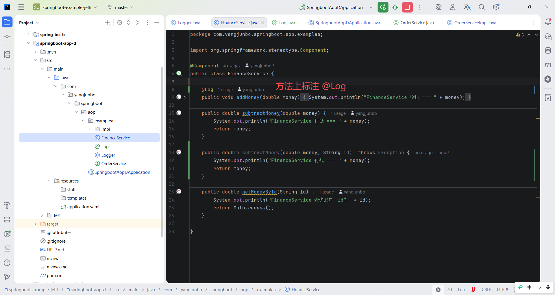
Task: Expand all in Project panel
Action: (129, 23)
